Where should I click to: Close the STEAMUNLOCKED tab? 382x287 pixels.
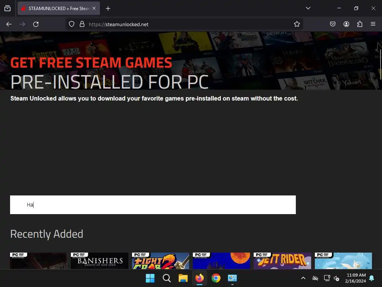[x=94, y=8]
